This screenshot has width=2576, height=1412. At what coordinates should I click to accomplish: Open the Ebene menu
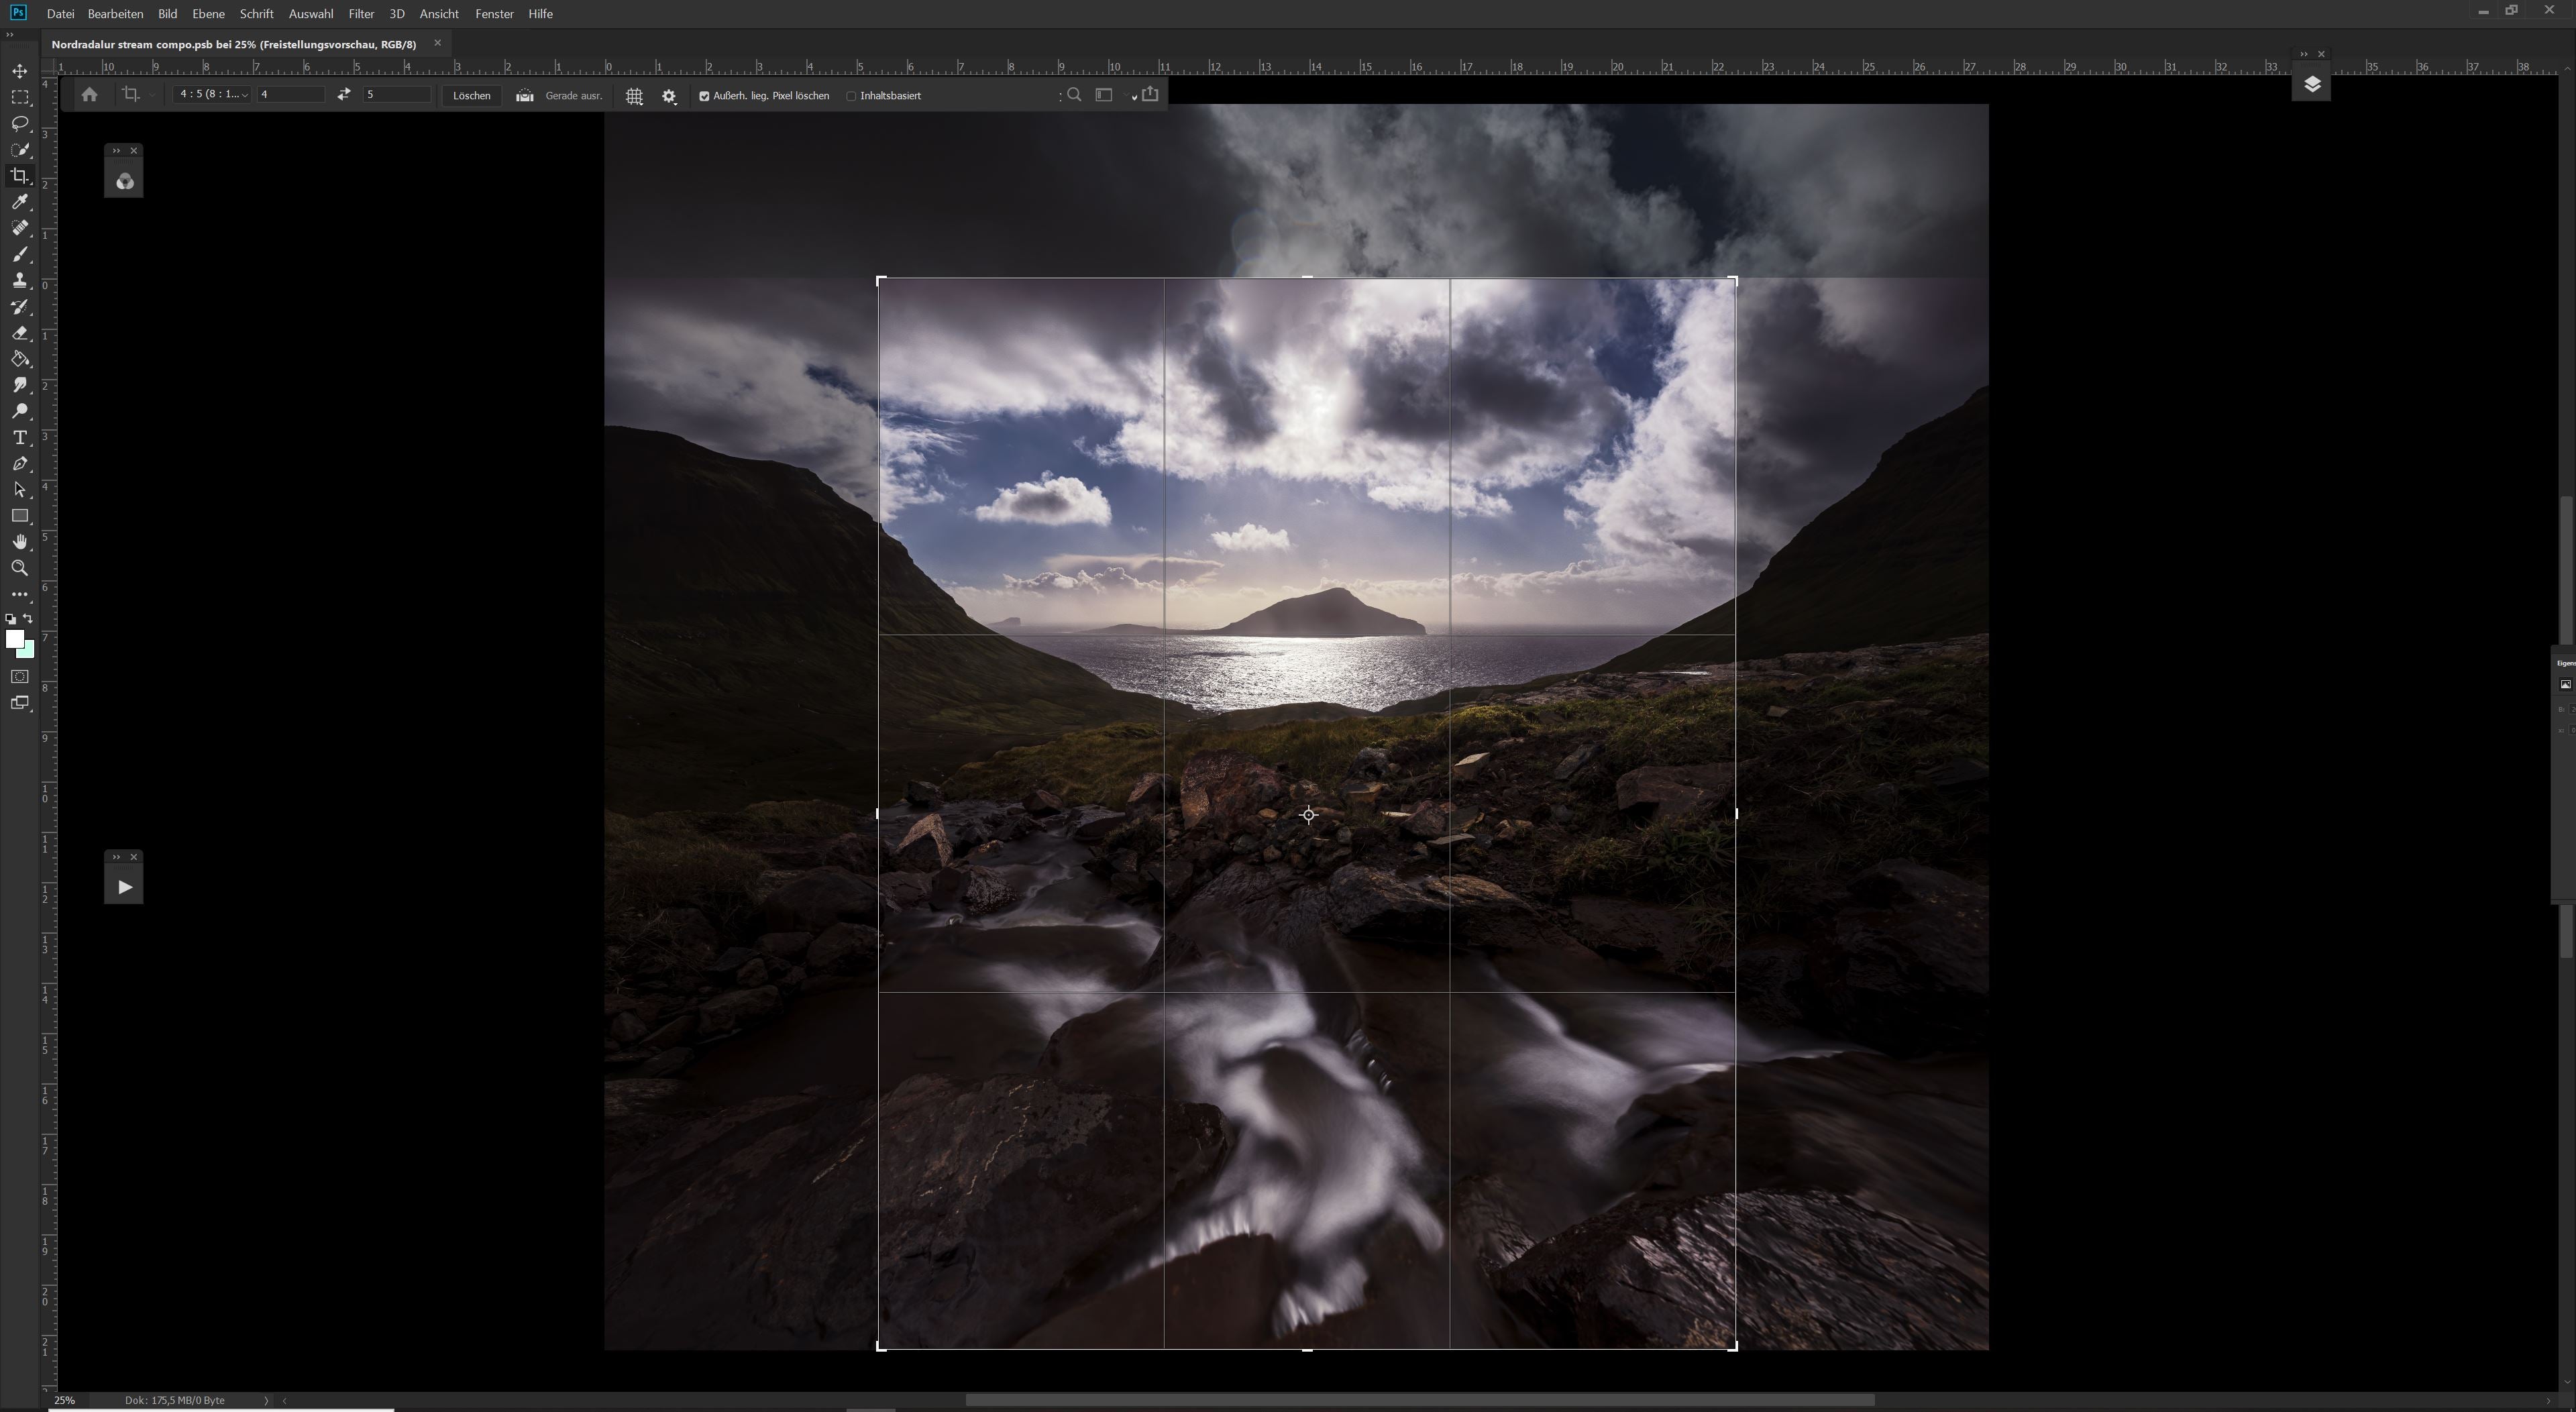click(x=207, y=13)
